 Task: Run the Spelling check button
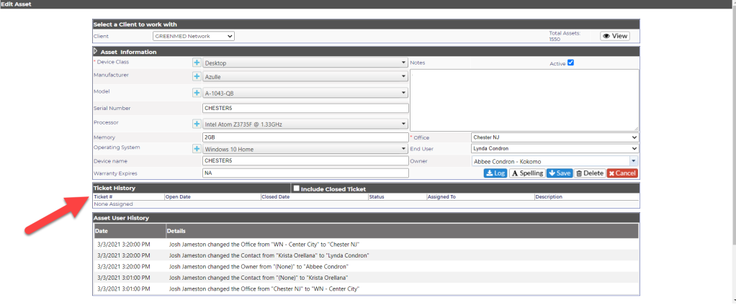(x=526, y=173)
